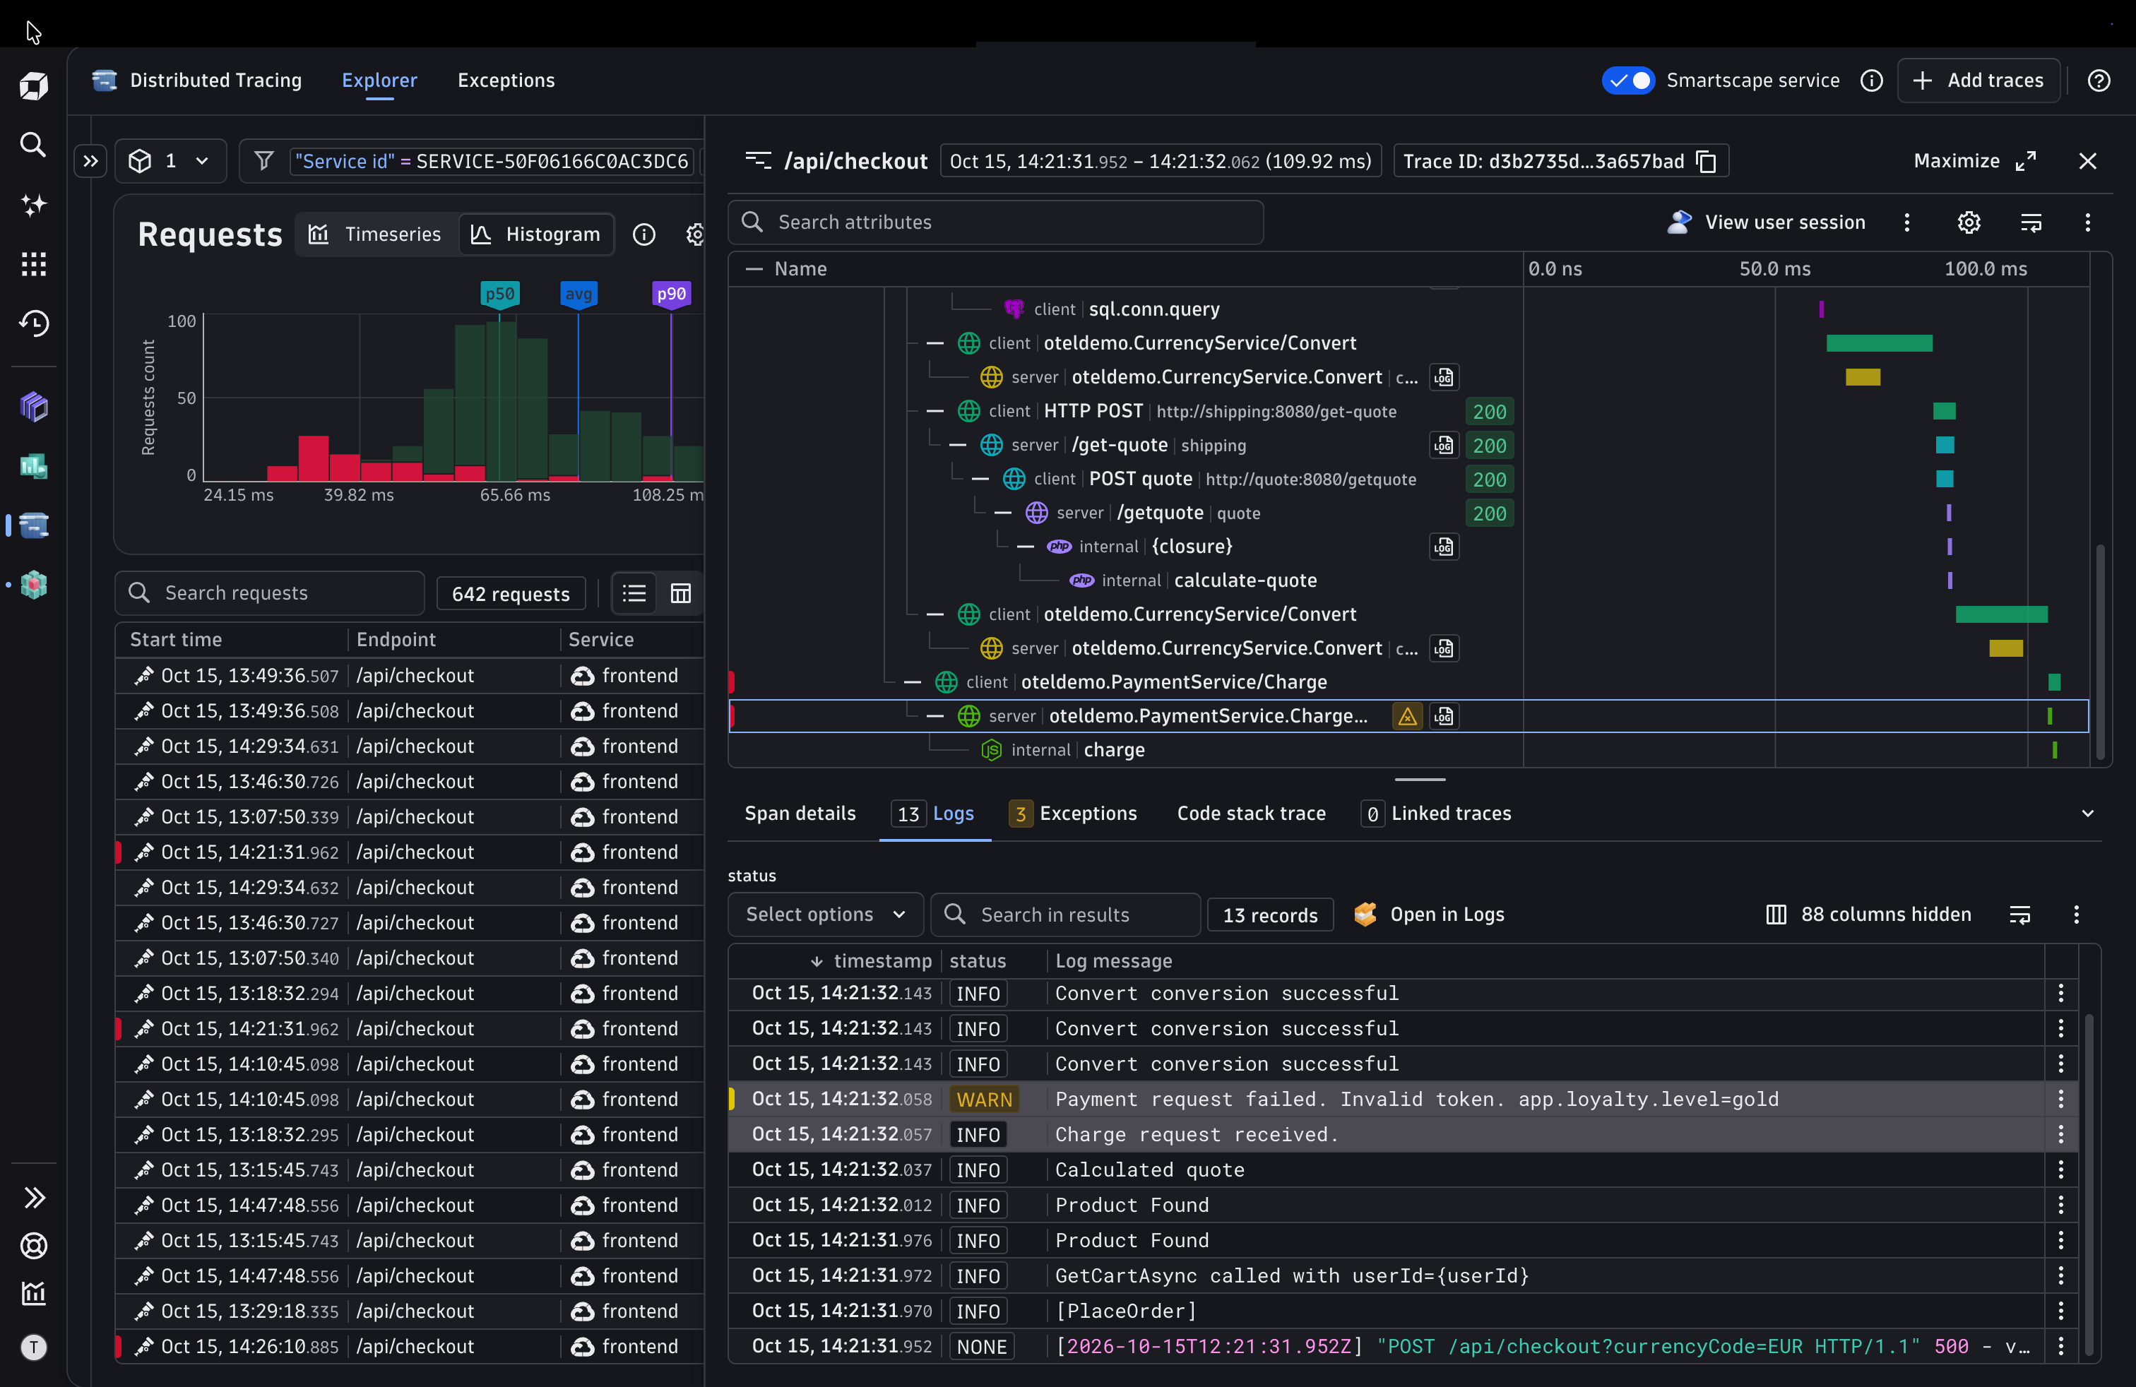
Task: Click Open in Logs
Action: tap(1429, 915)
